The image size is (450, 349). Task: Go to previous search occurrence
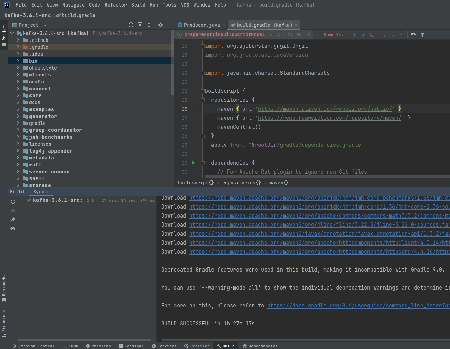coord(354,35)
